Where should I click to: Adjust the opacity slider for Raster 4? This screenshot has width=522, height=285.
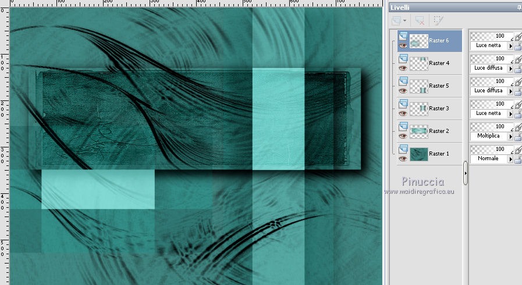[x=492, y=59]
